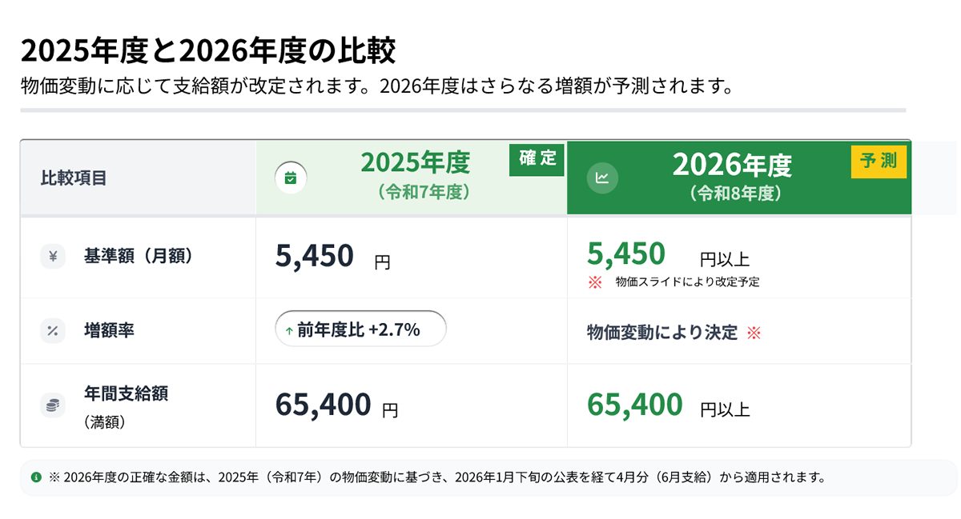Click the green info icon in footnote

[x=36, y=477]
